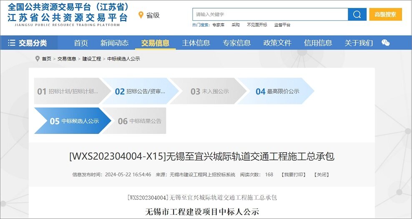
Task: Click the breadcrumb location marker icon
Action: pyautogui.click(x=38, y=59)
